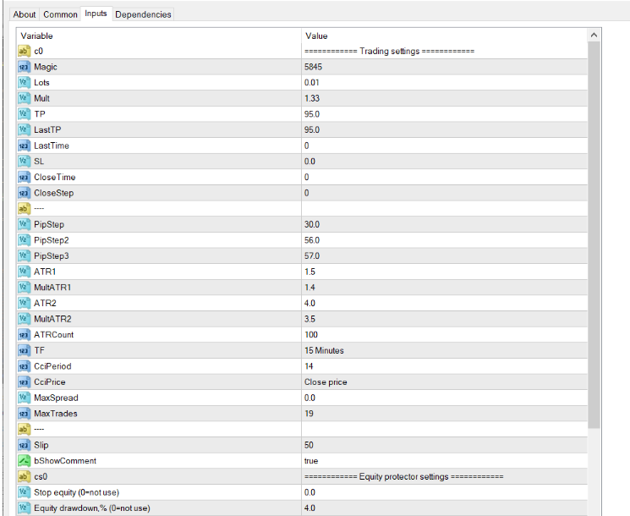Edit the CciPeriod value 14
Image resolution: width=630 pixels, height=516 pixels.
pos(444,366)
